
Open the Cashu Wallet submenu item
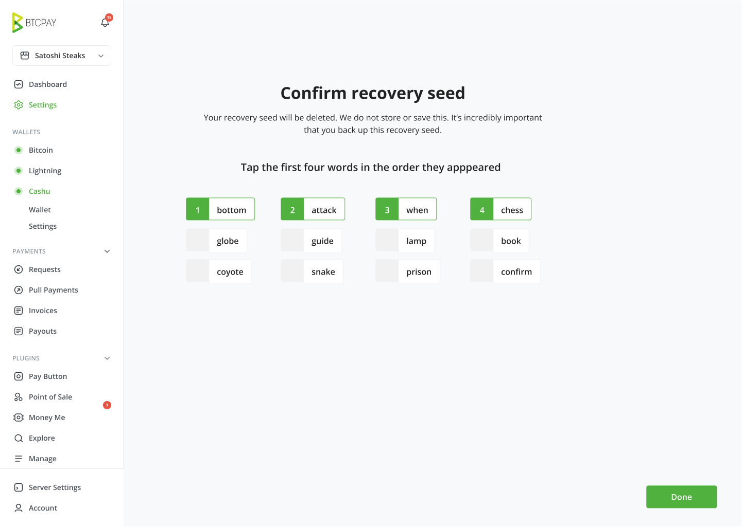tap(40, 210)
